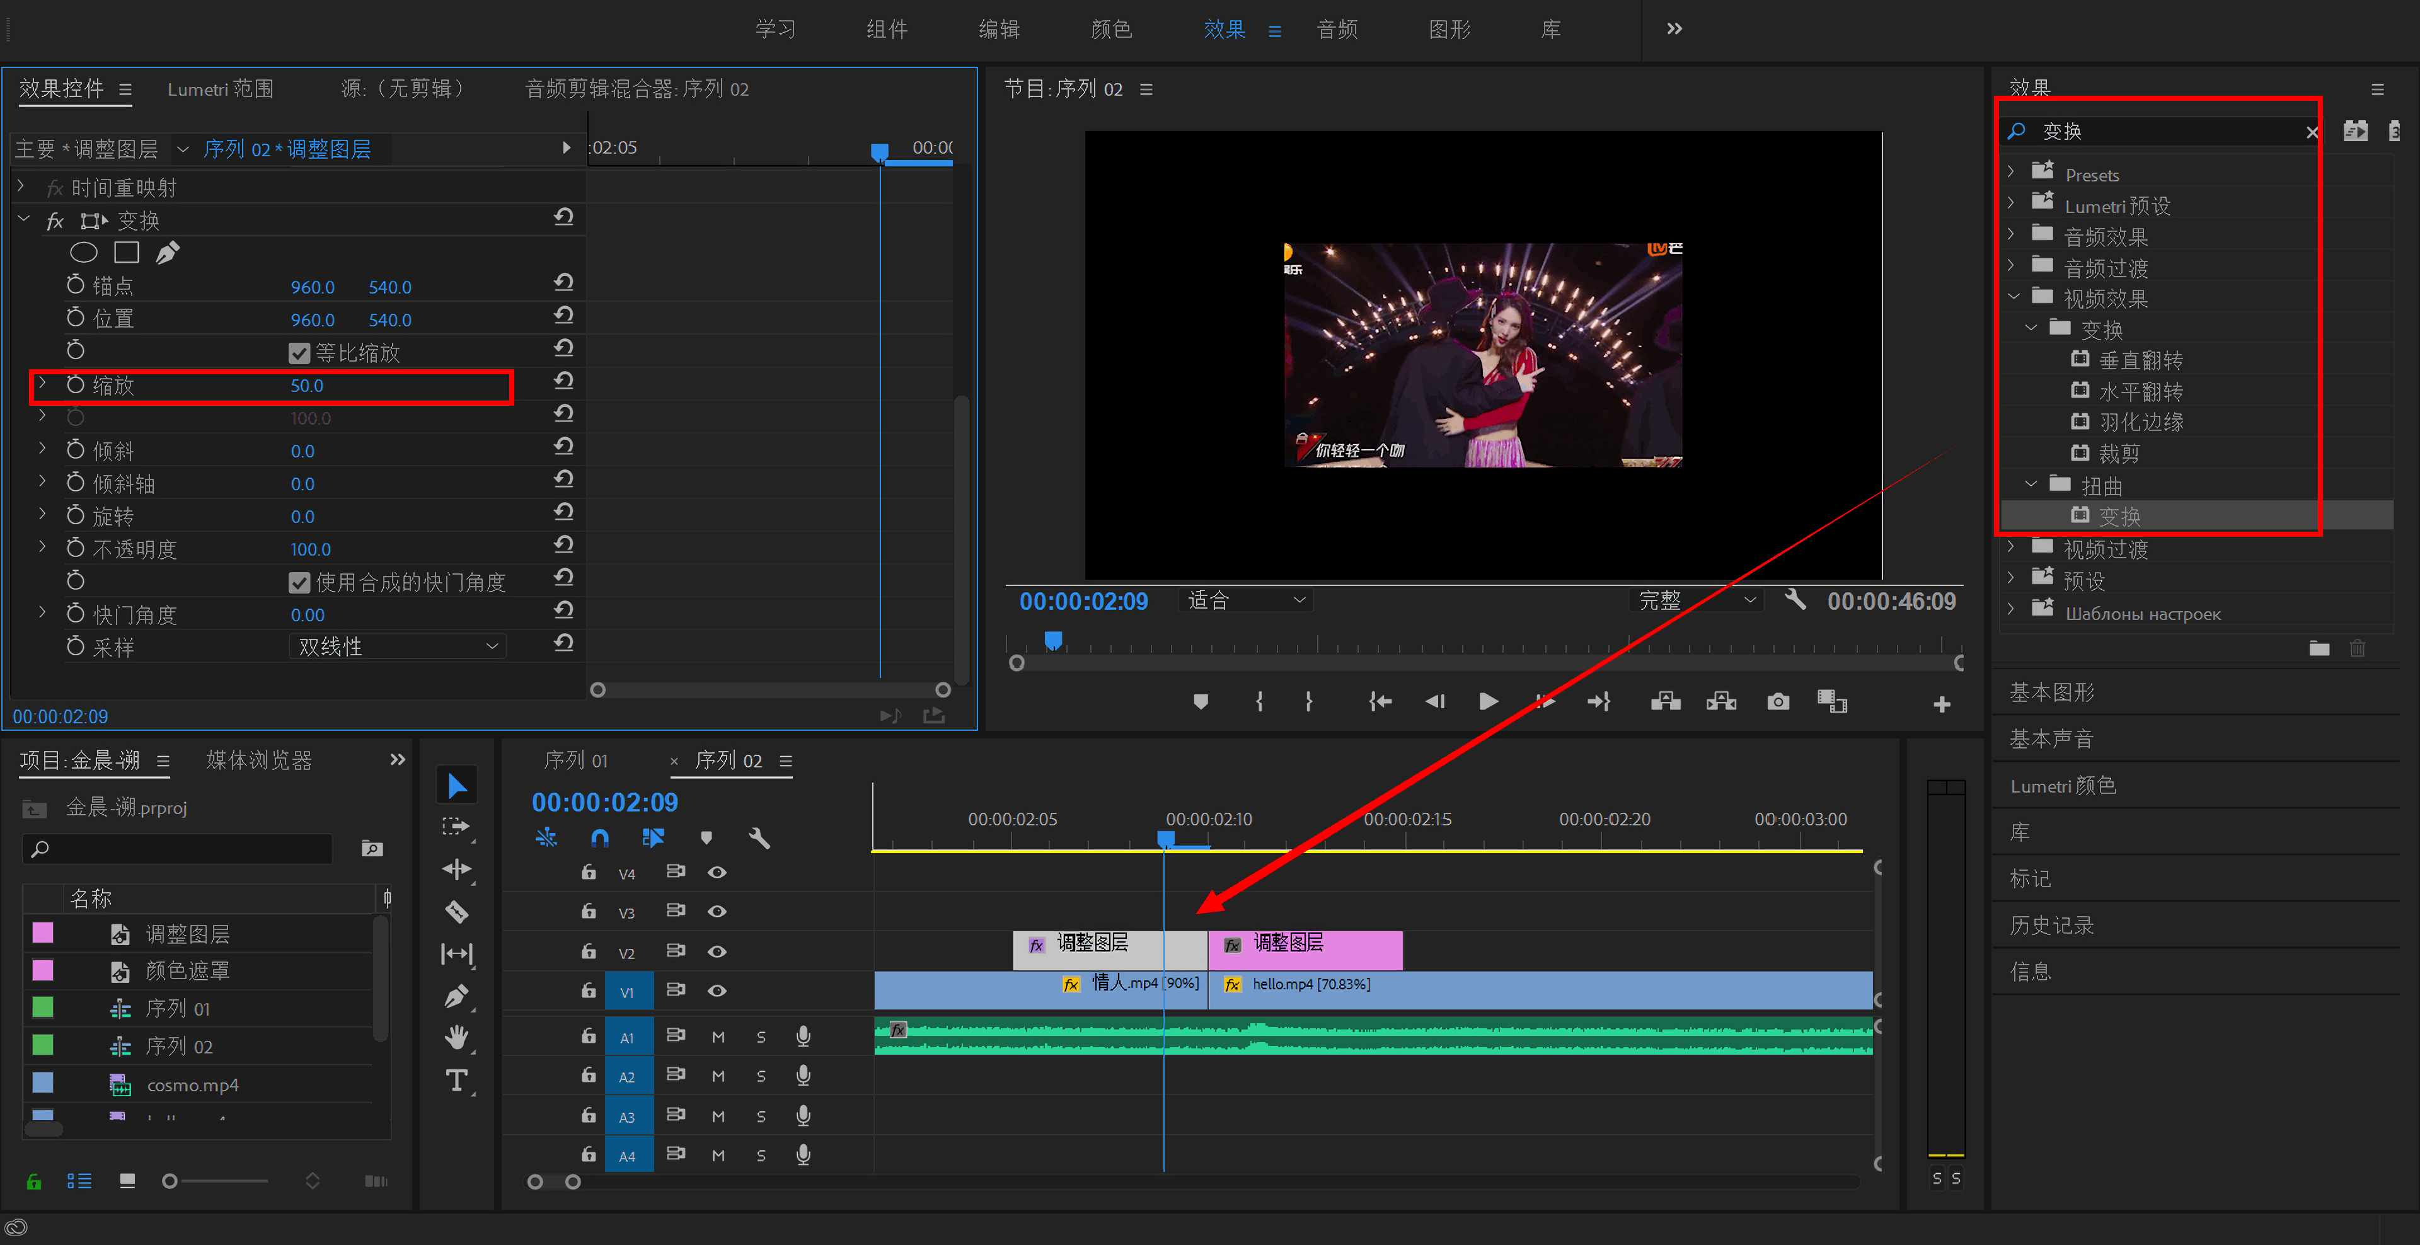The width and height of the screenshot is (2420, 1245).
Task: Open button editor plus icon
Action: [1942, 704]
